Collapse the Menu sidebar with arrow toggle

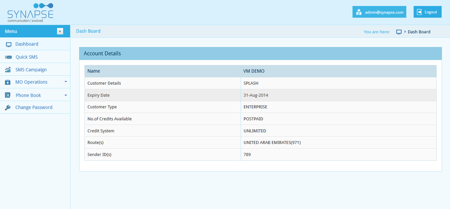point(60,31)
